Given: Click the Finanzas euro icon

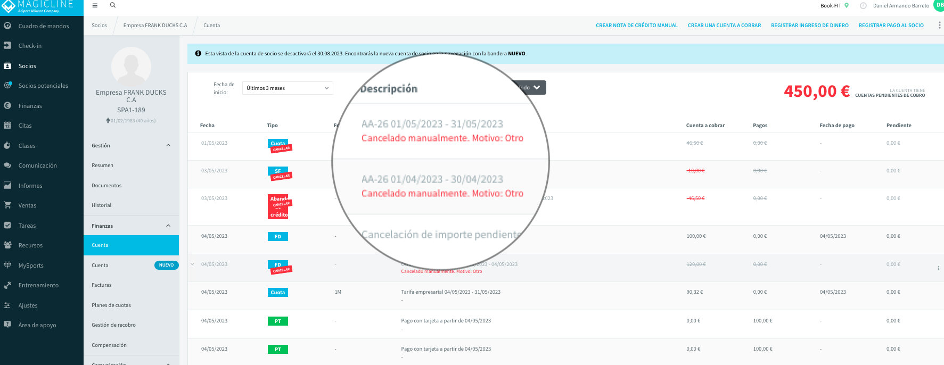Looking at the screenshot, I should pos(7,105).
